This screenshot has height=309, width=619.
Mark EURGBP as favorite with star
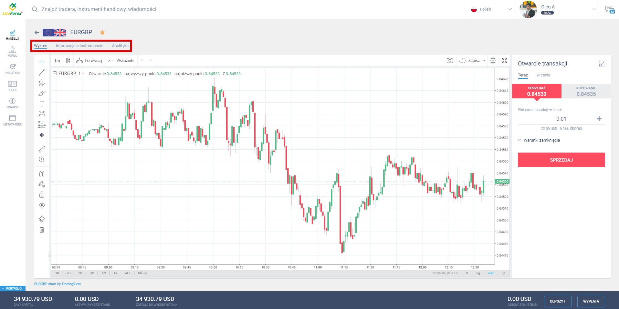102,32
